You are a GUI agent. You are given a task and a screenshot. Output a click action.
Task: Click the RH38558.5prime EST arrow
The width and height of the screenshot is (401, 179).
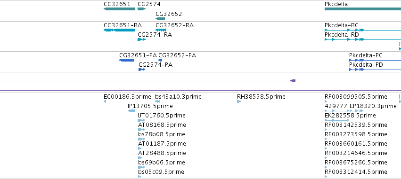point(239,101)
